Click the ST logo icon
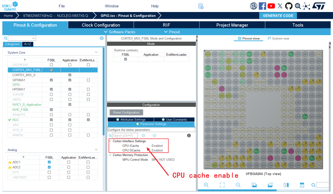The height and width of the screenshot is (194, 333). (319, 6)
